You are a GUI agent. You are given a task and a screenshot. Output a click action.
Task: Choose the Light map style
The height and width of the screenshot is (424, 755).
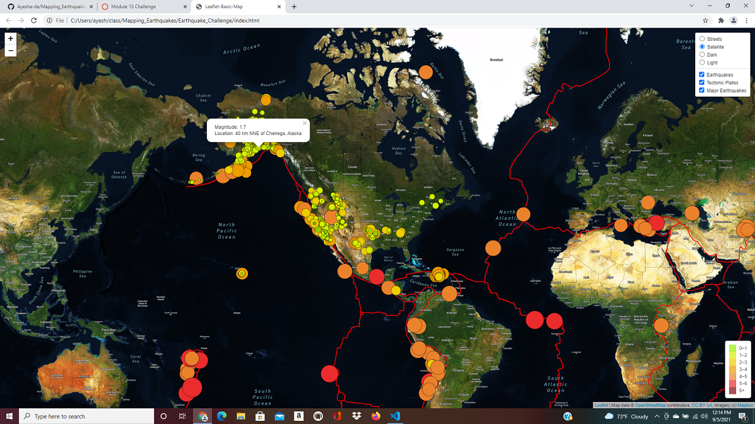pyautogui.click(x=702, y=62)
